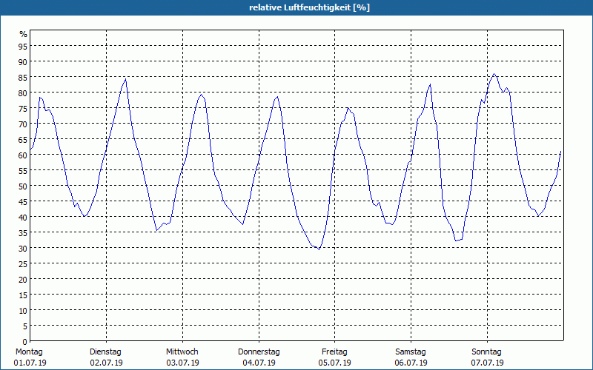Viewport: 593px width, 370px height.
Task: Click the chart title 'relative Luftfeuchtigkeit [%]'
Action: (309, 7)
